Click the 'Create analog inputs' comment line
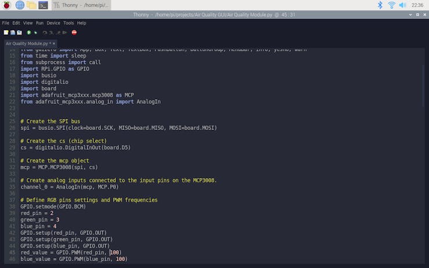This screenshot has height=268, width=429. tap(119, 180)
